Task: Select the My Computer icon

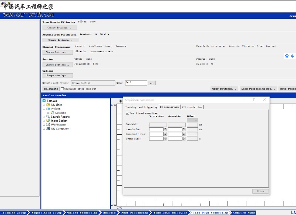Action: pos(48,128)
